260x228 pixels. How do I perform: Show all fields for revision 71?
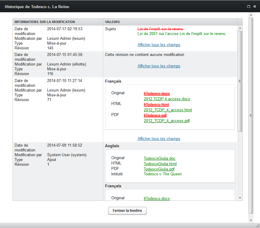point(159,139)
